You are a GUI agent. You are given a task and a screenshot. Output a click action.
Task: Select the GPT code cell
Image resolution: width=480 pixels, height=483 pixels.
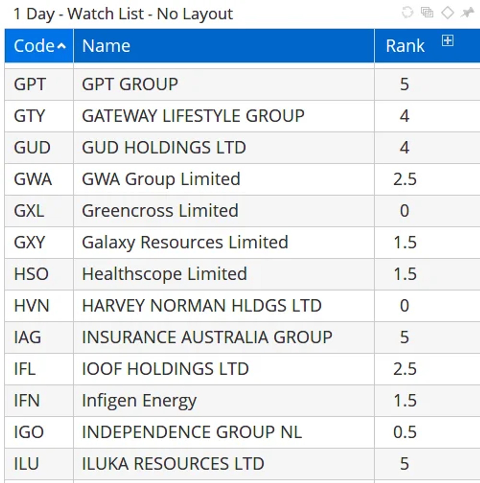(39, 84)
